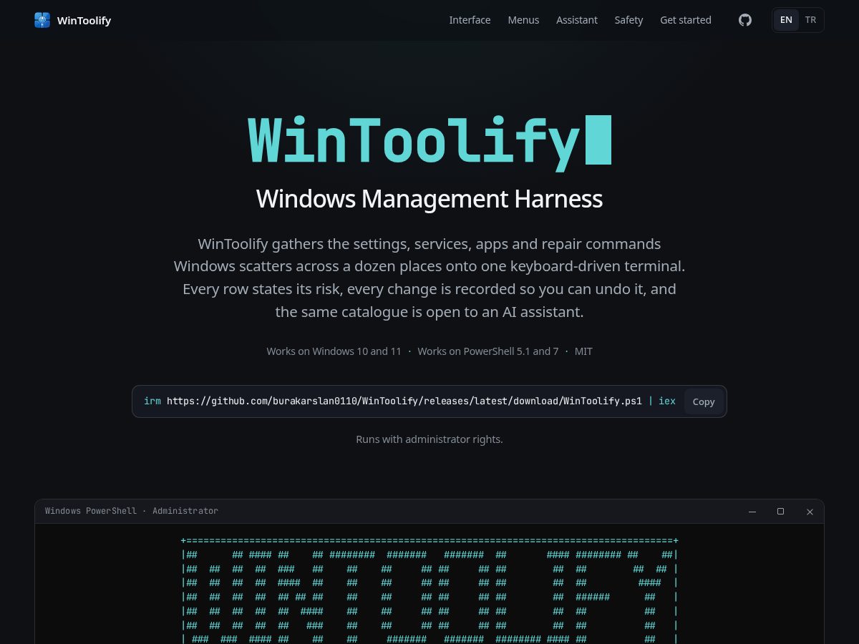Click the WinToolify logo icon
The width and height of the screenshot is (859, 644).
42,20
